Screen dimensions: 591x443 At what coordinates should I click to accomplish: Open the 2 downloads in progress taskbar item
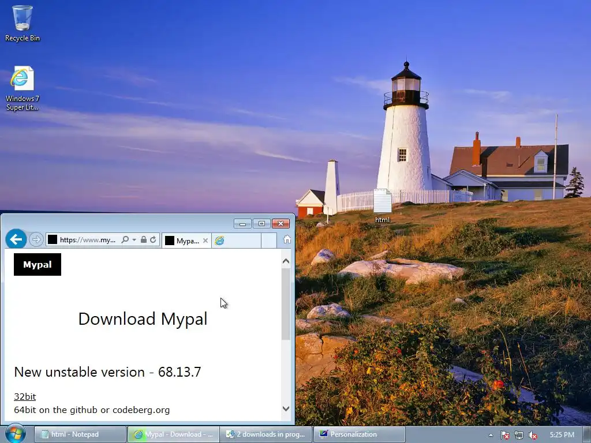click(x=266, y=434)
